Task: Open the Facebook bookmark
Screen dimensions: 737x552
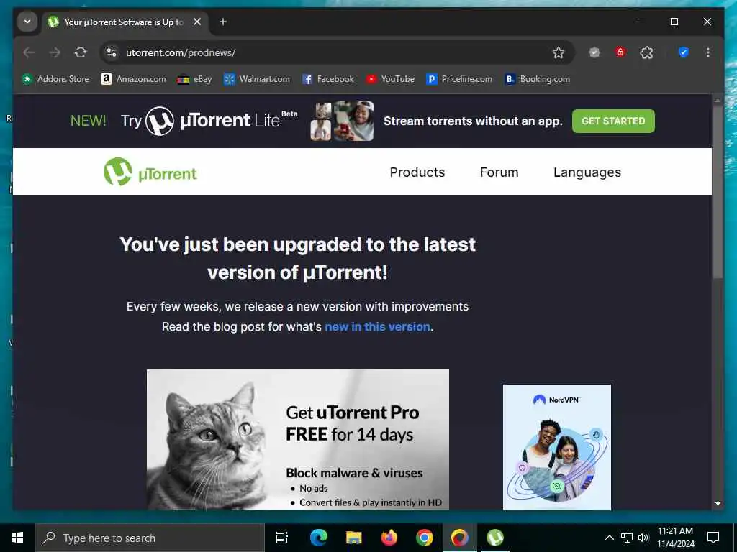Action: [328, 79]
